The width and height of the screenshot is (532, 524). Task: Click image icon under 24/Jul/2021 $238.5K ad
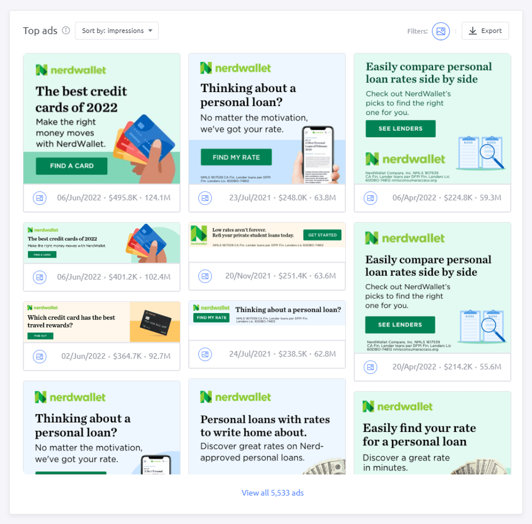205,354
